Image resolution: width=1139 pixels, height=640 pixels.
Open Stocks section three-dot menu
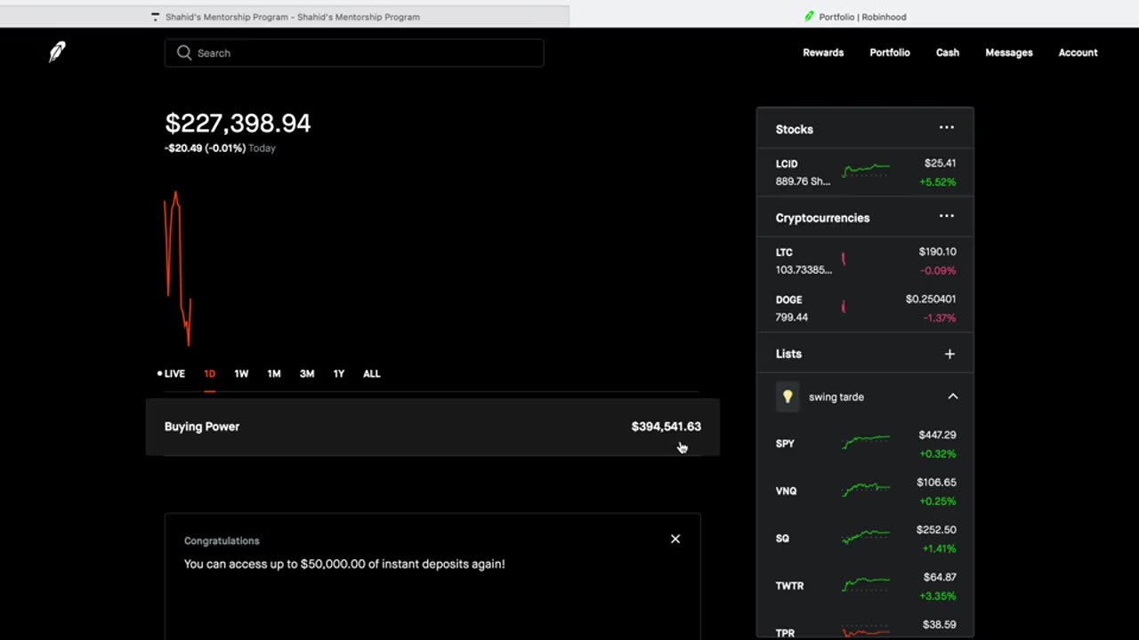(947, 128)
